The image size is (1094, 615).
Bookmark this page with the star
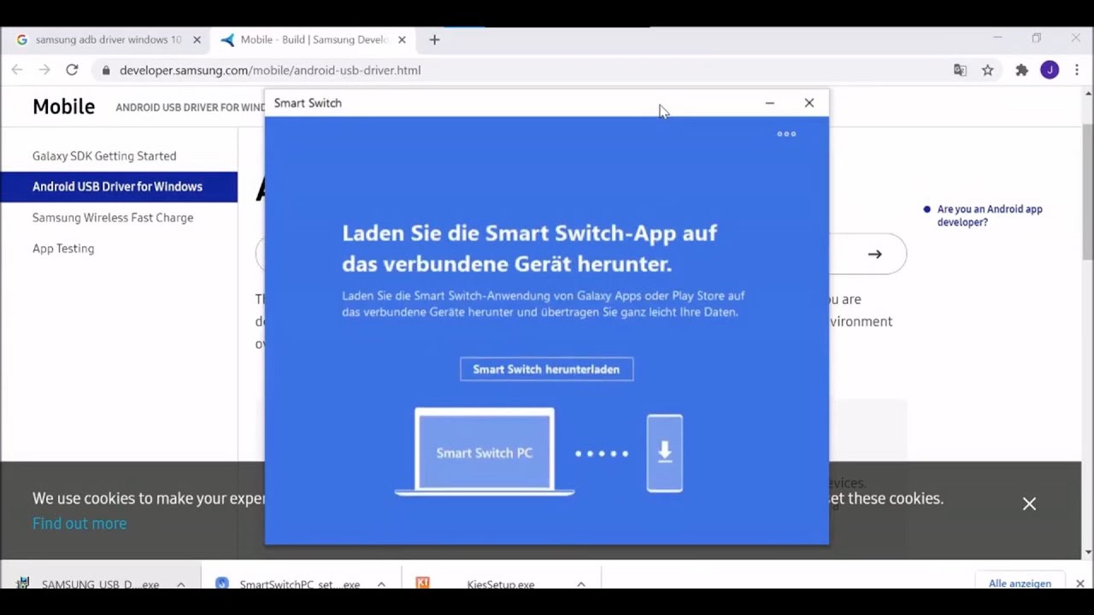pyautogui.click(x=987, y=70)
